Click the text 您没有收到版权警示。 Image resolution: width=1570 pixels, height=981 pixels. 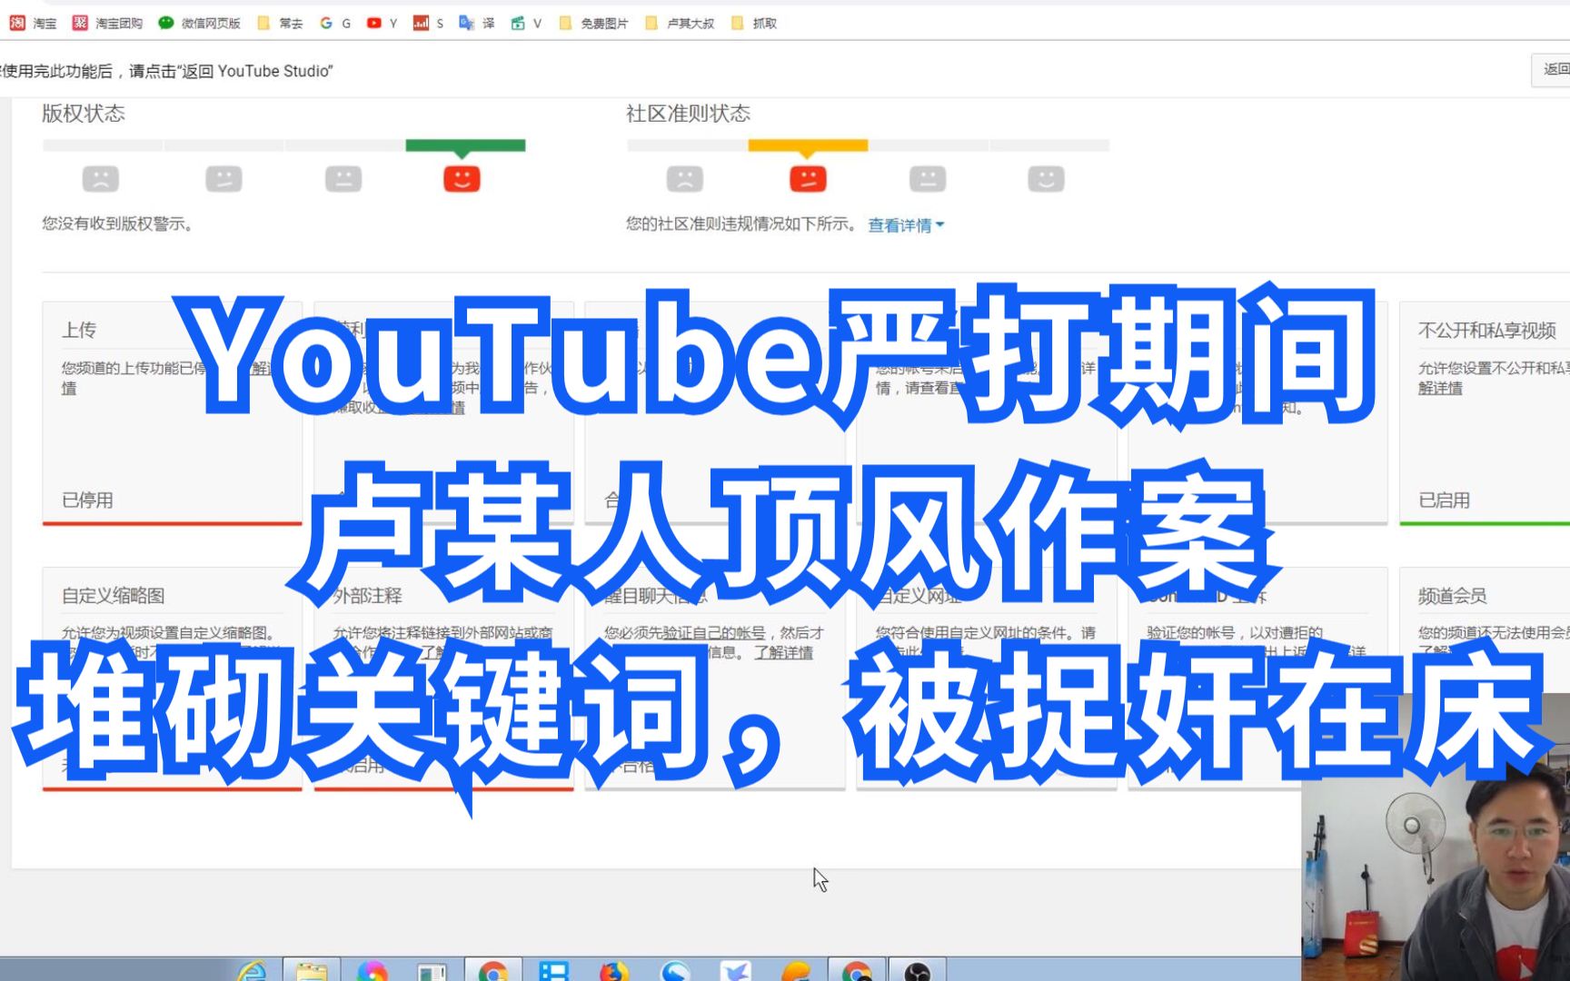coord(117,223)
